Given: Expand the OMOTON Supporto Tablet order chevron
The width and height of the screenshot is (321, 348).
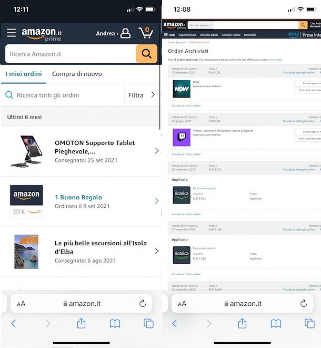Looking at the screenshot, I should tap(157, 151).
